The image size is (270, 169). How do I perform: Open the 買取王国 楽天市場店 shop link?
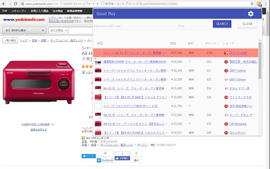point(243,62)
